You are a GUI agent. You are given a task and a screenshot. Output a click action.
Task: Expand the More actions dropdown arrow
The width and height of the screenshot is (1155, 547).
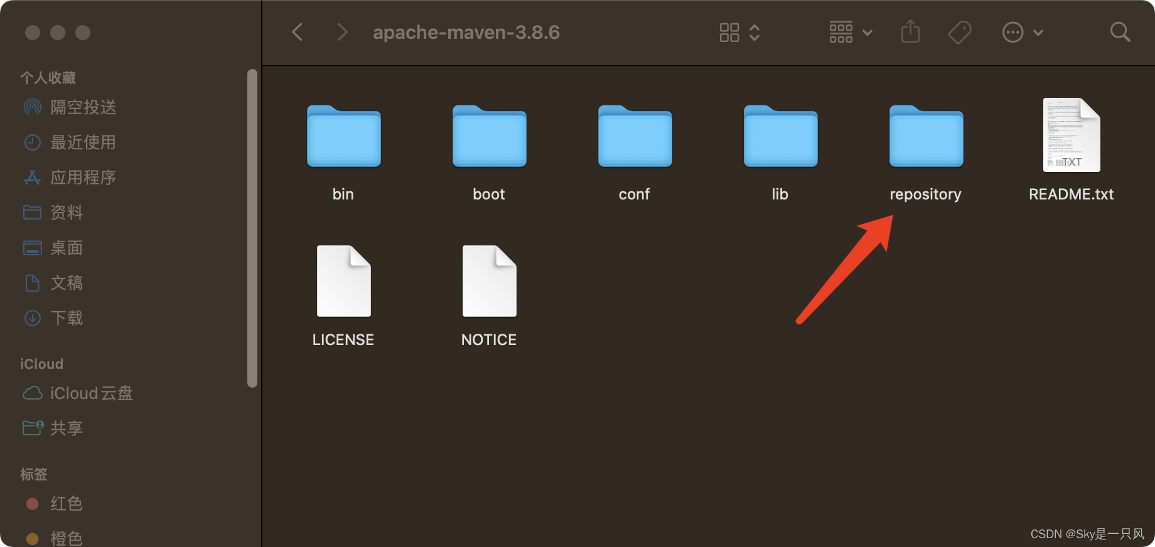tap(1038, 33)
